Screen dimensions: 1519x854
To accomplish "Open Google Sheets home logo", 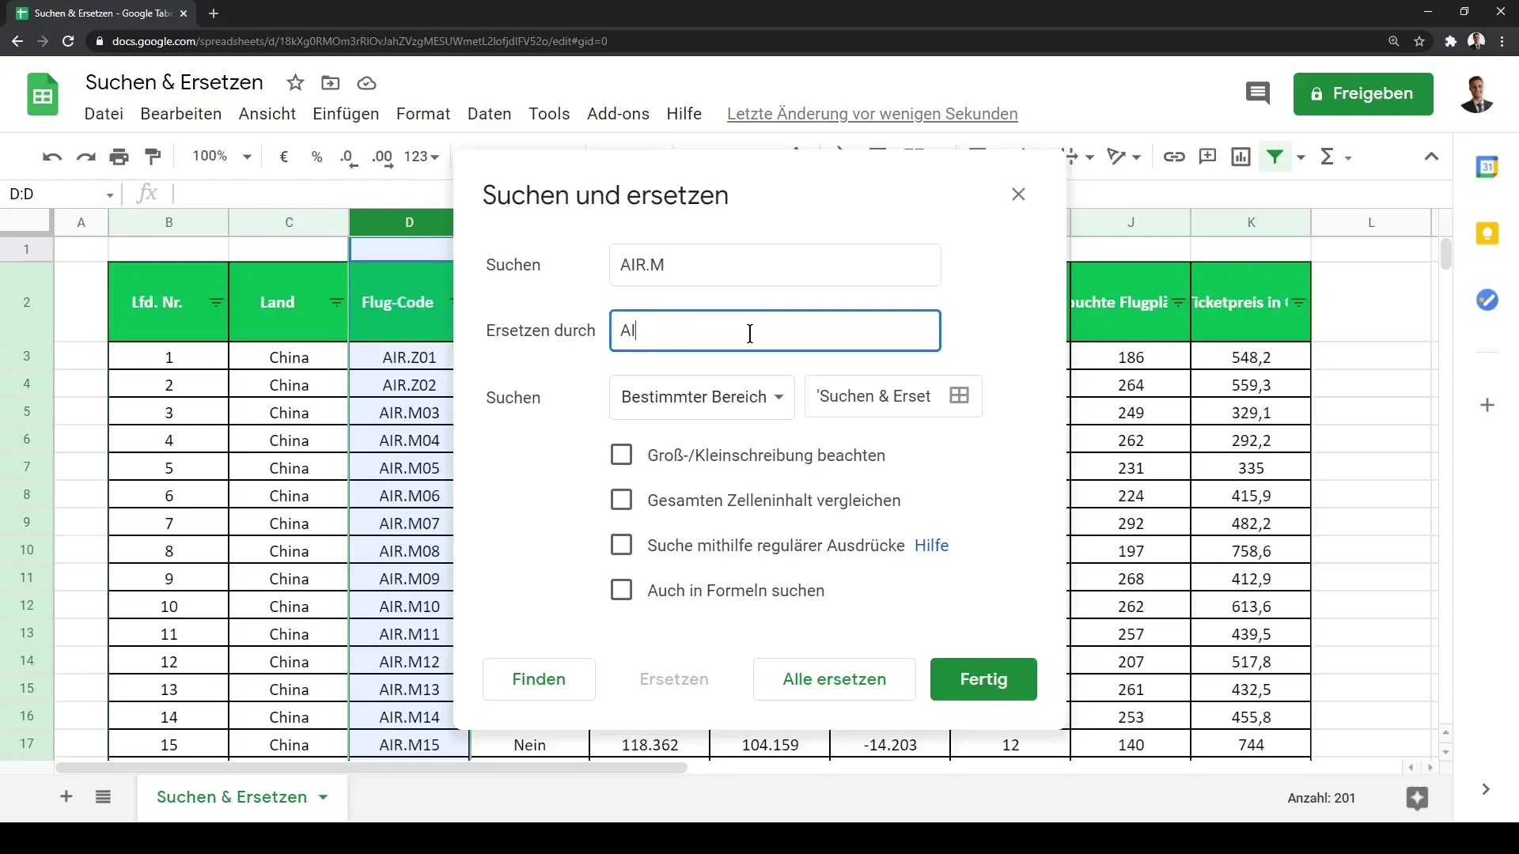I will point(43,95).
